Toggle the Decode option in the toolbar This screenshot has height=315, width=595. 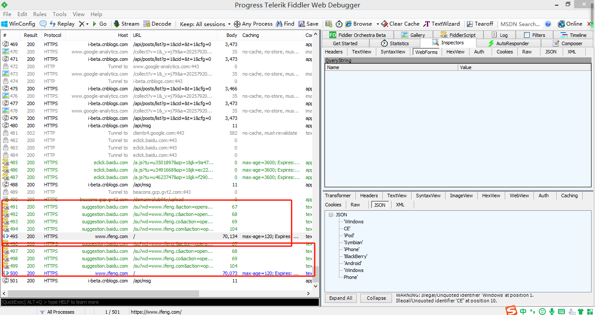tap(157, 24)
